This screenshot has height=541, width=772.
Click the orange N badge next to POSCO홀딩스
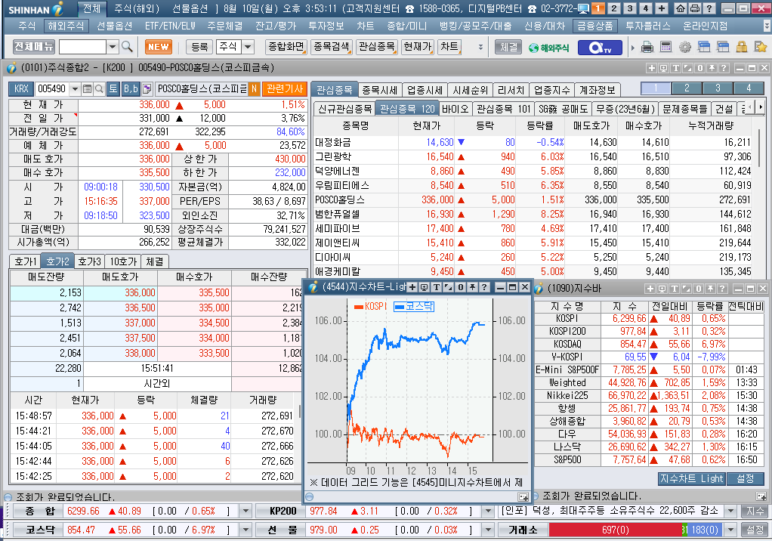pos(254,88)
